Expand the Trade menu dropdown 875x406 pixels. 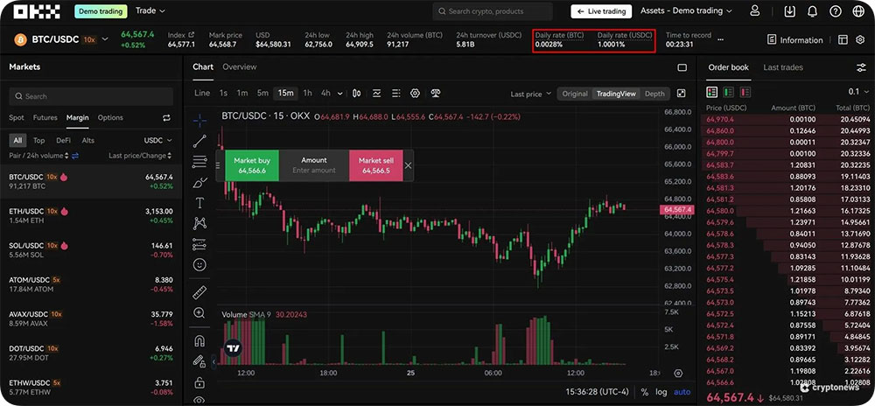click(x=150, y=11)
